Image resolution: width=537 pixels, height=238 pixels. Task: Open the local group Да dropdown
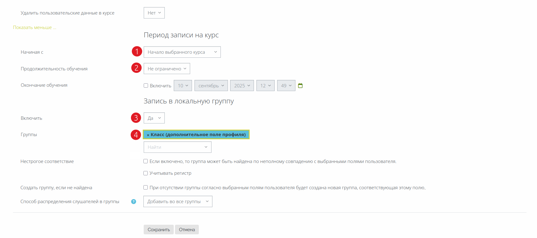click(154, 118)
